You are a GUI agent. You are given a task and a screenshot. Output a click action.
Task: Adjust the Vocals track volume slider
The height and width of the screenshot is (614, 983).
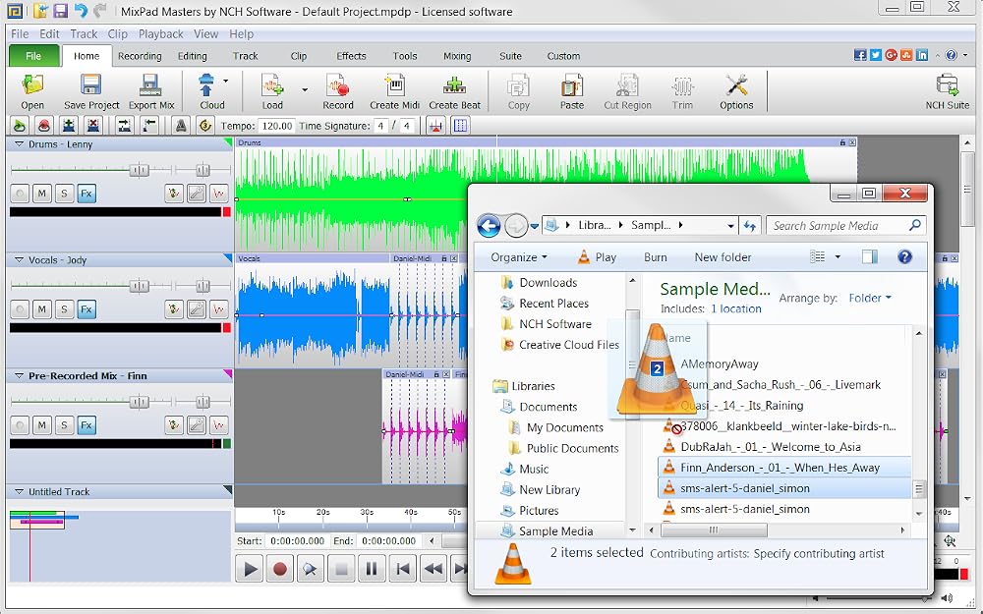(140, 286)
